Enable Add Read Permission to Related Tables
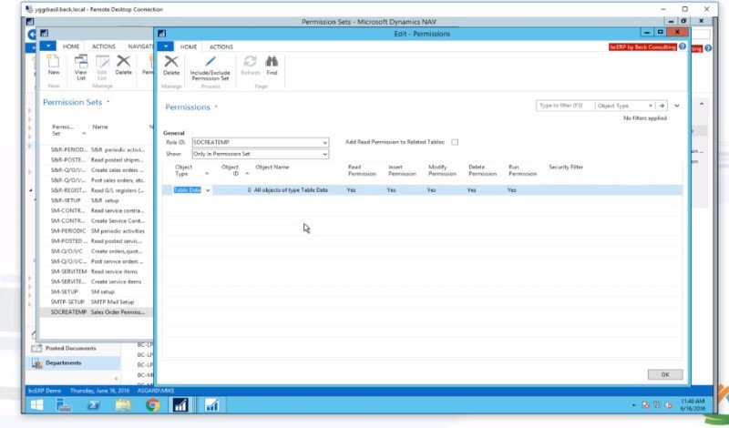729x428 pixels. 455,142
